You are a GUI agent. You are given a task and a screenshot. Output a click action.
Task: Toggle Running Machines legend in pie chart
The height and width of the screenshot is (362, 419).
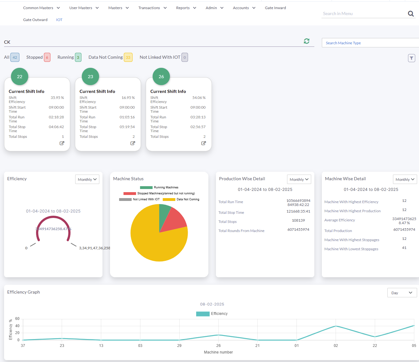click(159, 187)
